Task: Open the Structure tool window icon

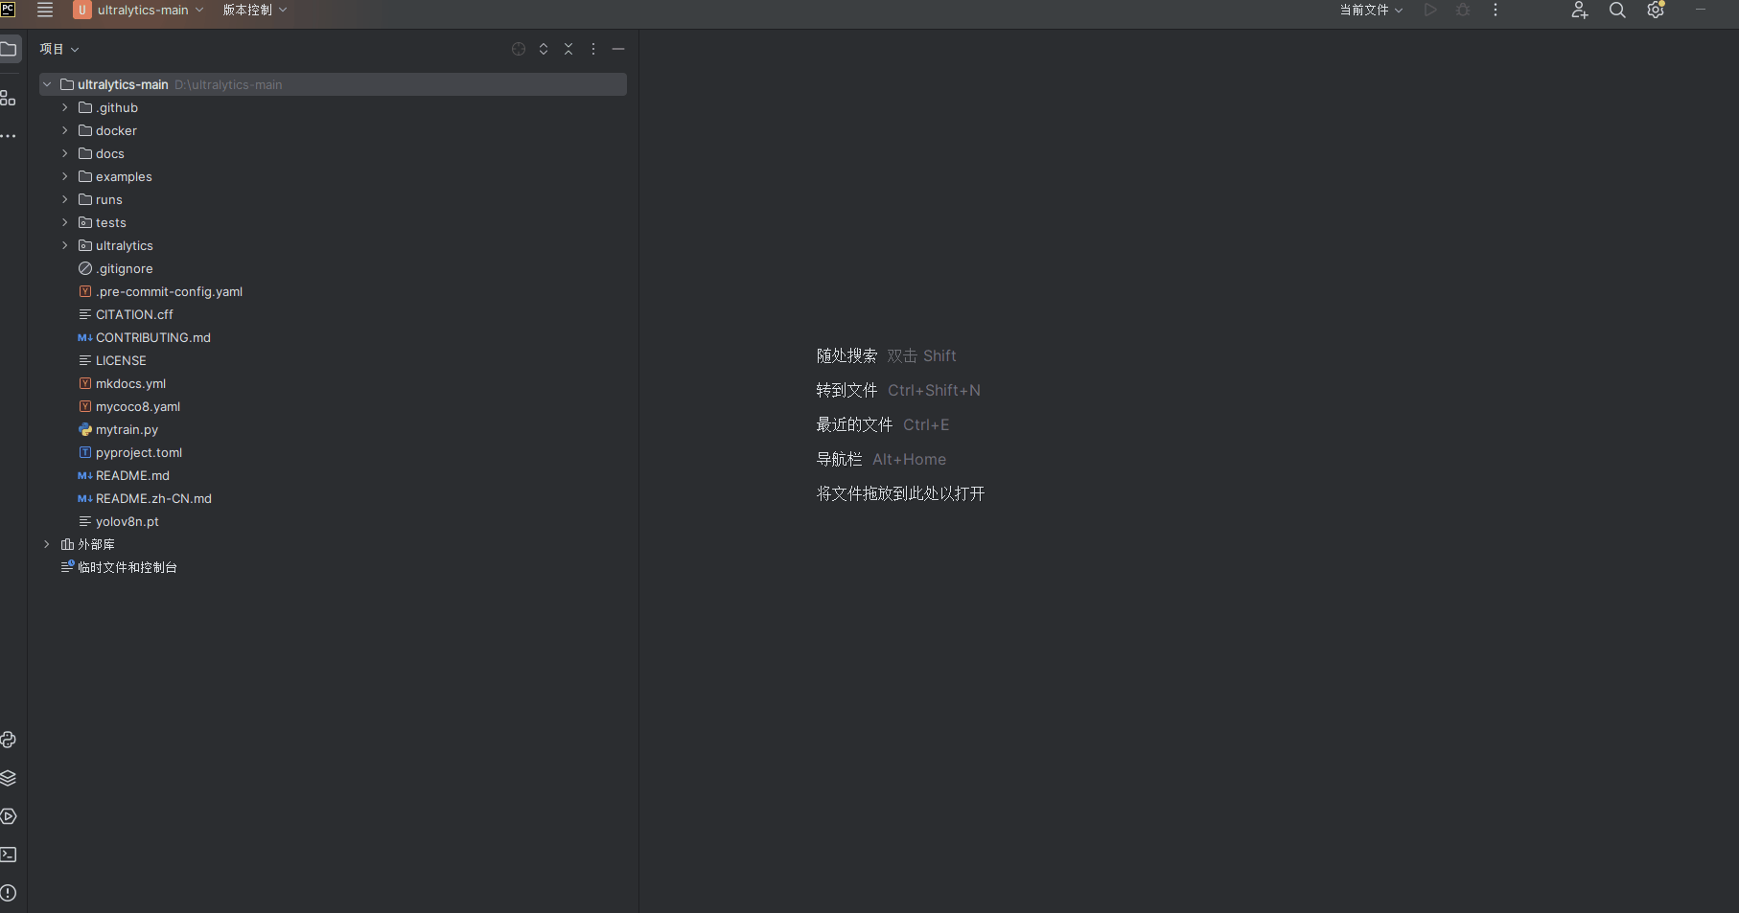Action: tap(8, 98)
